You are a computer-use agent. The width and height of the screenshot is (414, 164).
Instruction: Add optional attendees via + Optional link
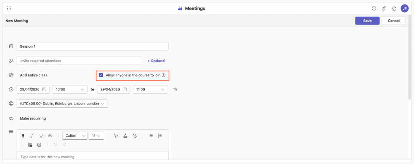point(156,61)
